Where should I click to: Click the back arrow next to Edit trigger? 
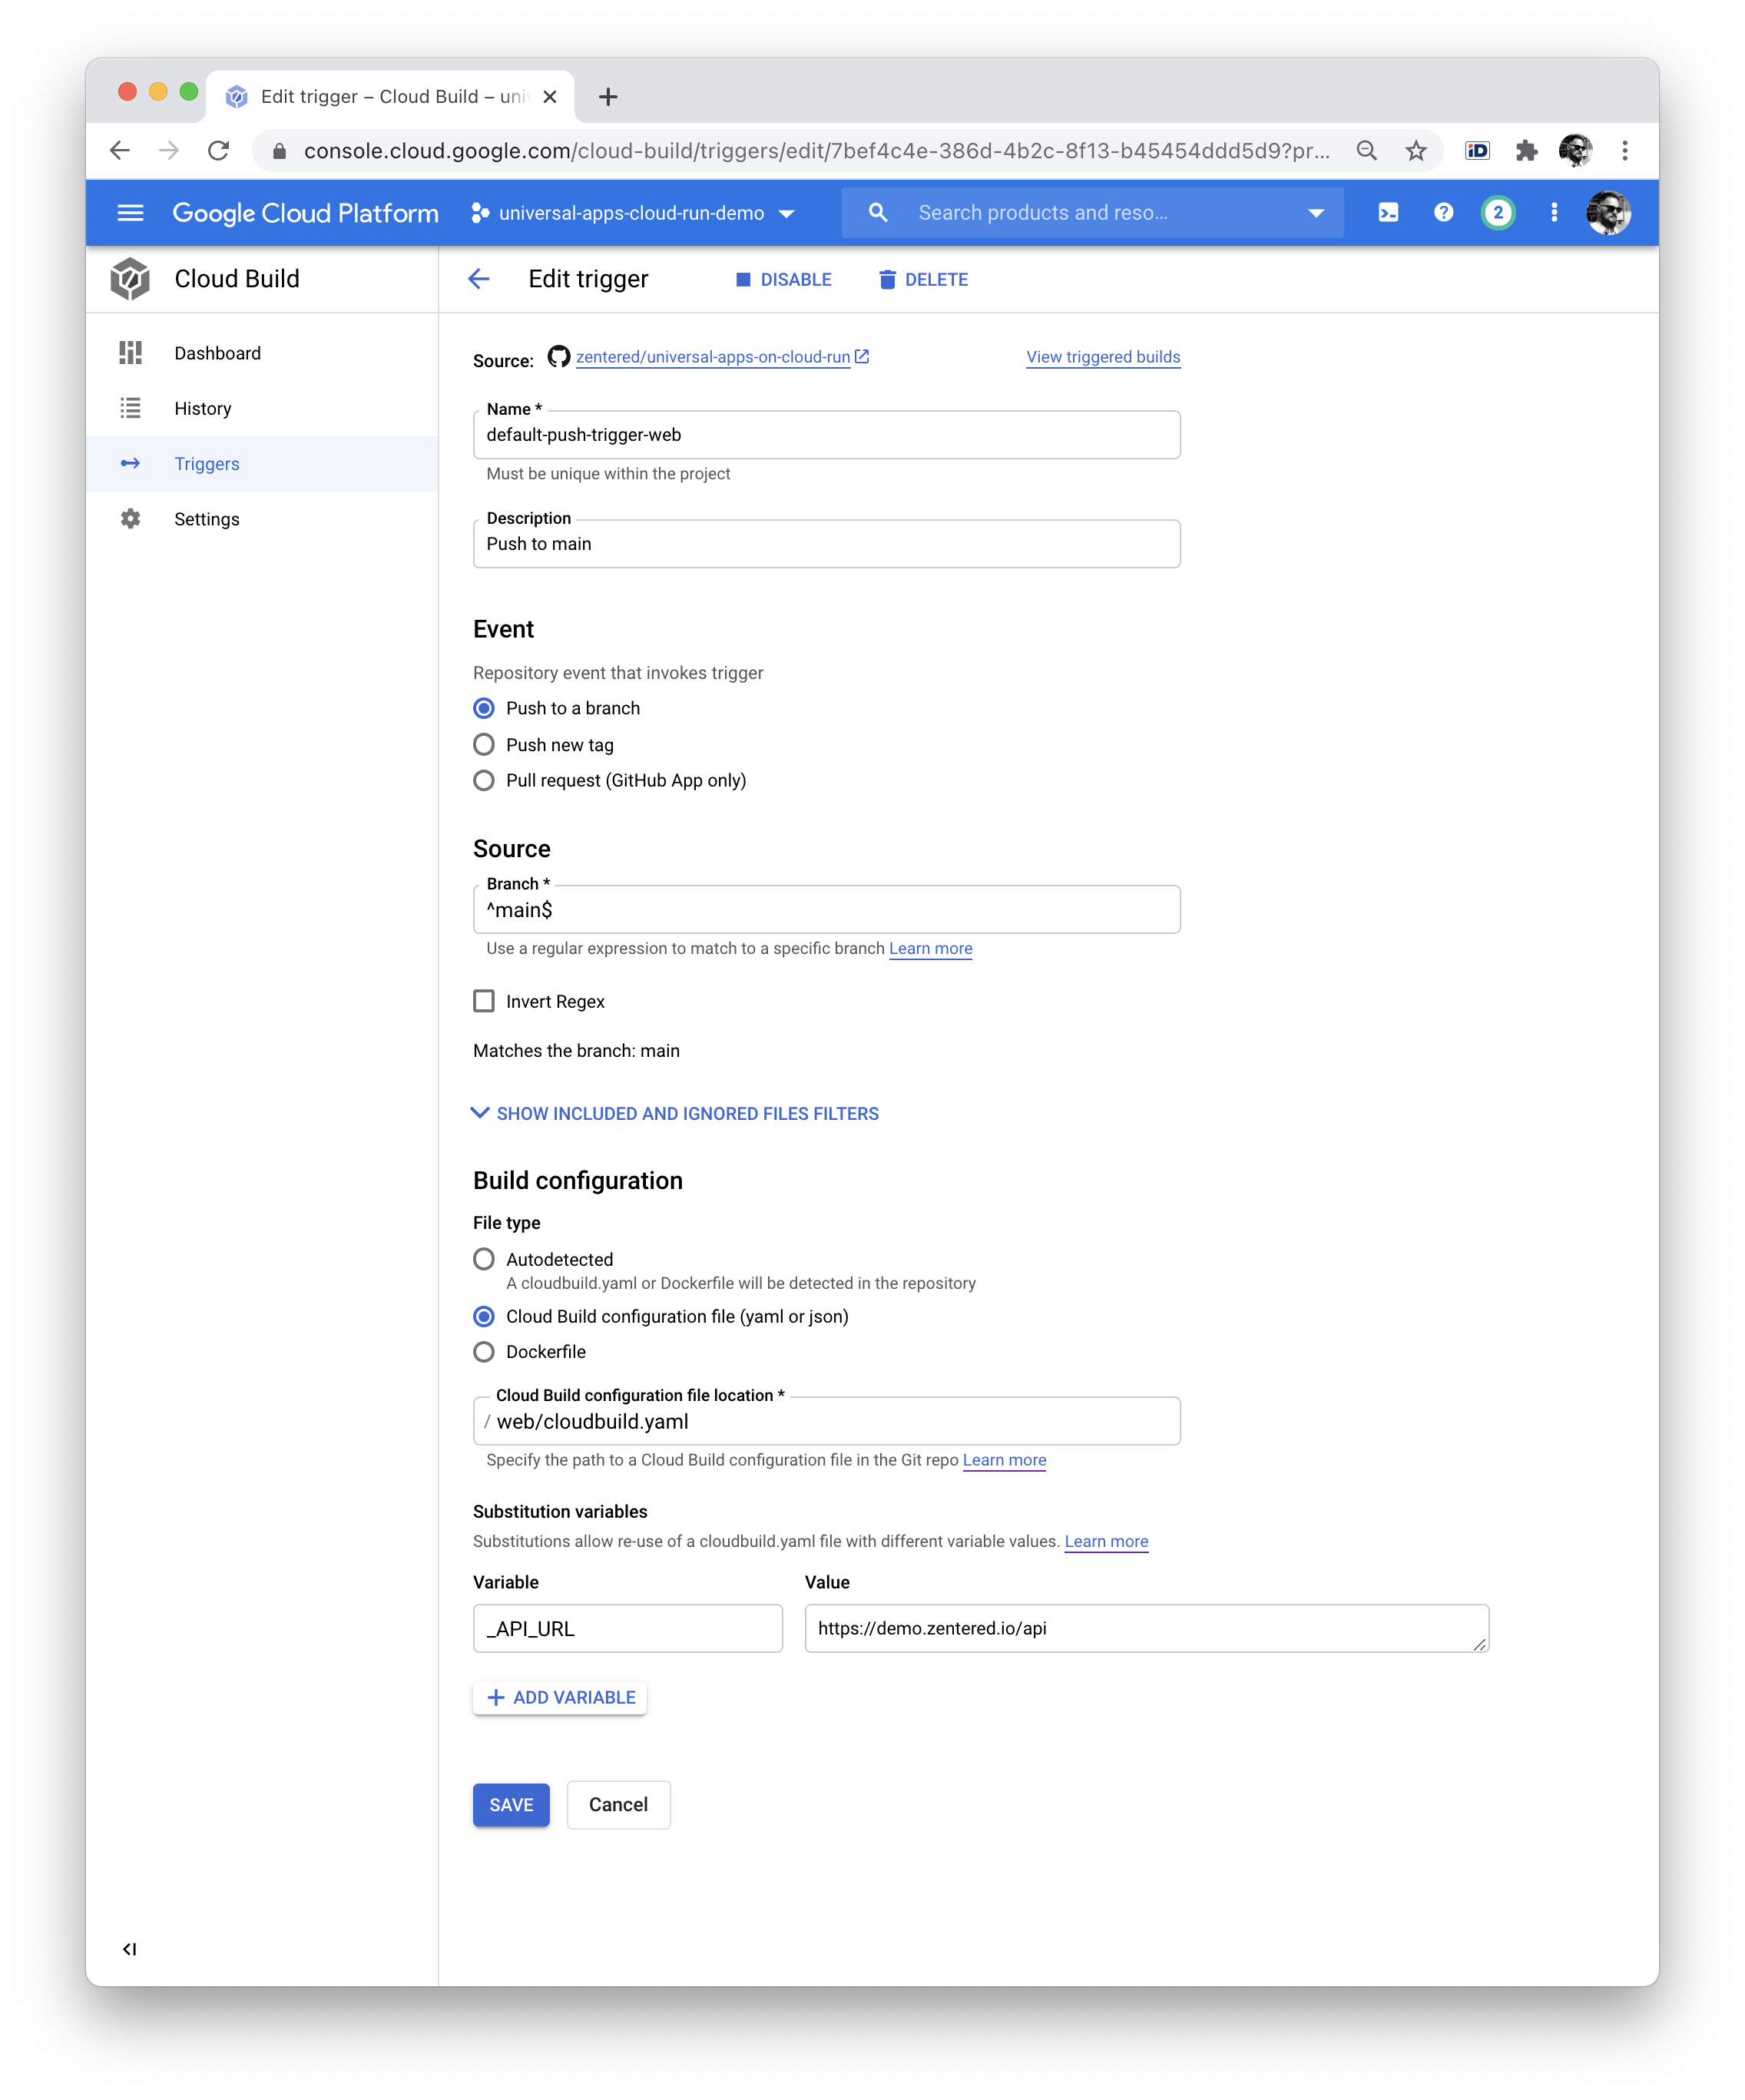tap(479, 280)
